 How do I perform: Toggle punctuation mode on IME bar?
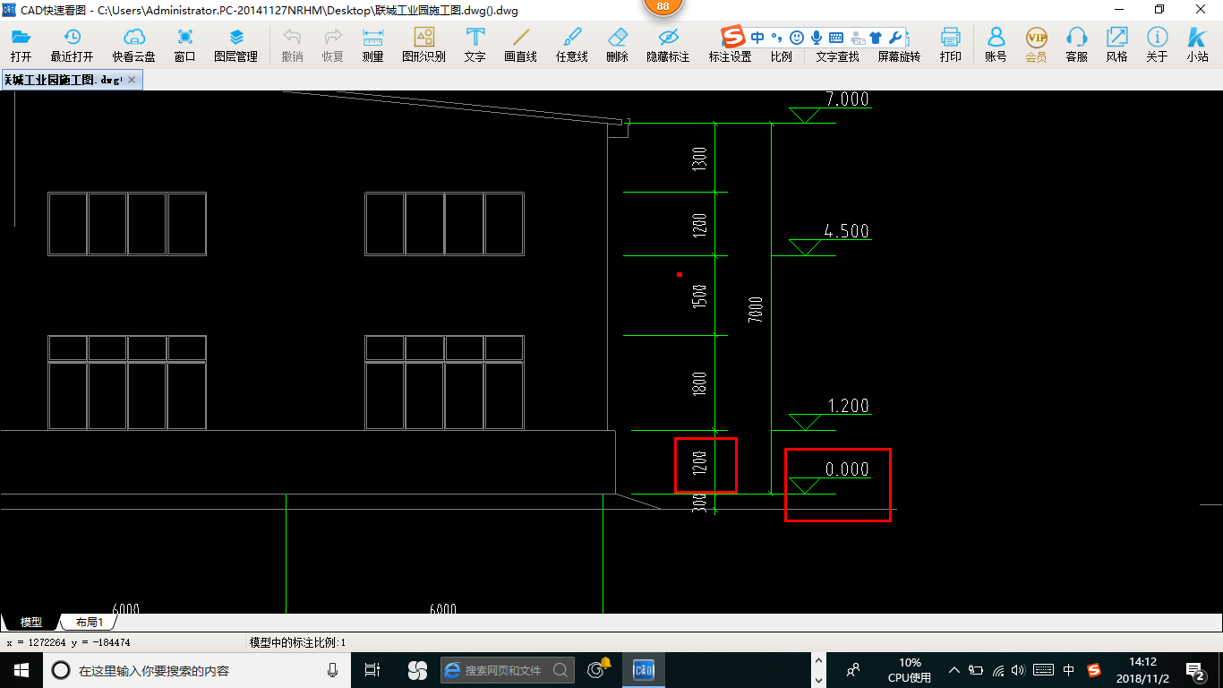coord(776,37)
